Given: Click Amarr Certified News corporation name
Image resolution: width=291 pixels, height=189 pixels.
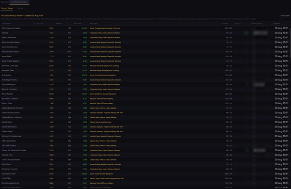Looking at the screenshot, I should point(11,42).
